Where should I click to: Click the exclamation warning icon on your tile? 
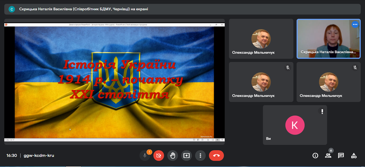pyautogui.click(x=322, y=111)
